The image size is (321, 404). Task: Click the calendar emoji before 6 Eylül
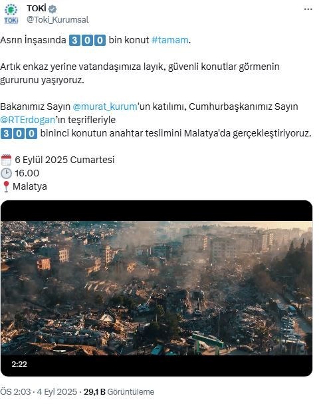click(x=6, y=160)
